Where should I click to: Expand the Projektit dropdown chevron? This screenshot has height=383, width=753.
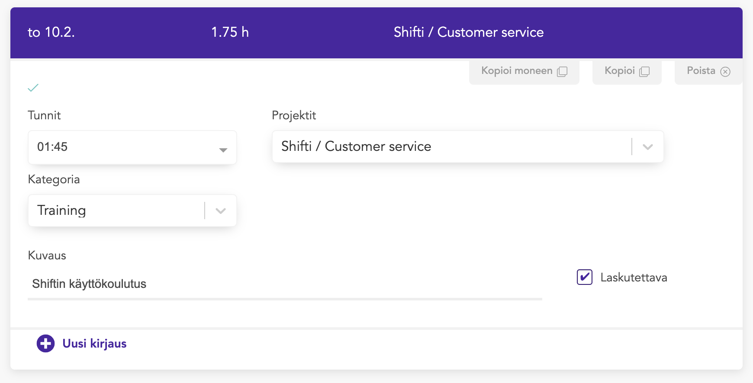[647, 147]
